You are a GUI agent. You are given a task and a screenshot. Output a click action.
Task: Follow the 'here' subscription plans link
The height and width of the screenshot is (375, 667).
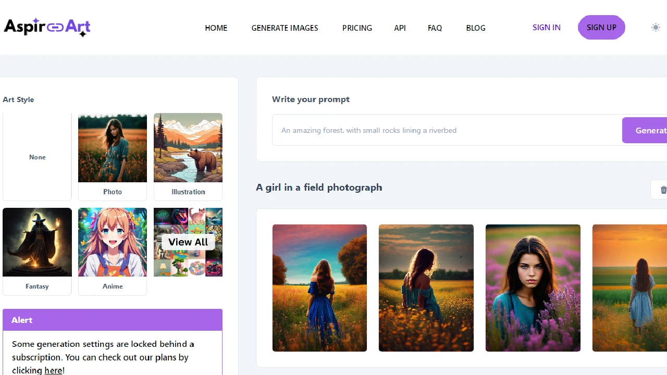53,370
